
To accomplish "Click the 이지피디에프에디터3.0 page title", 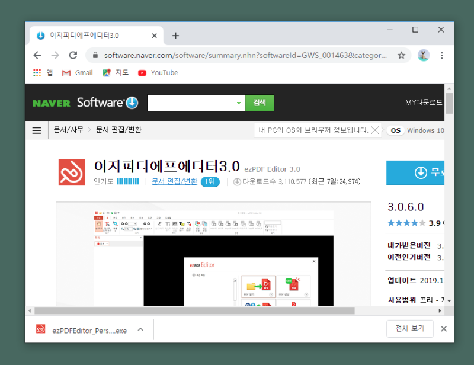I will (x=167, y=166).
